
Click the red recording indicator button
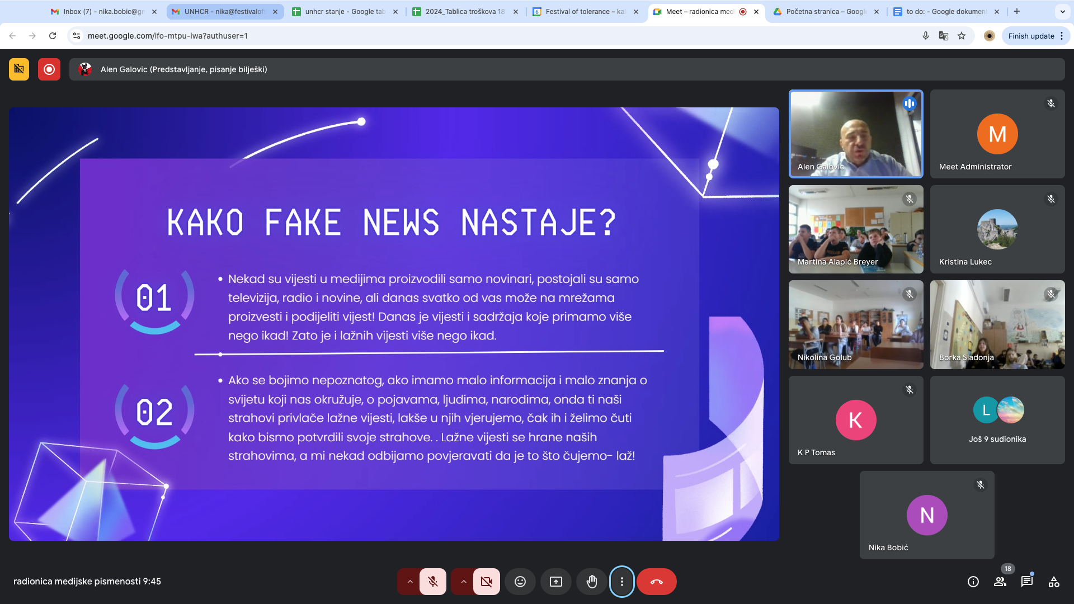click(x=49, y=69)
